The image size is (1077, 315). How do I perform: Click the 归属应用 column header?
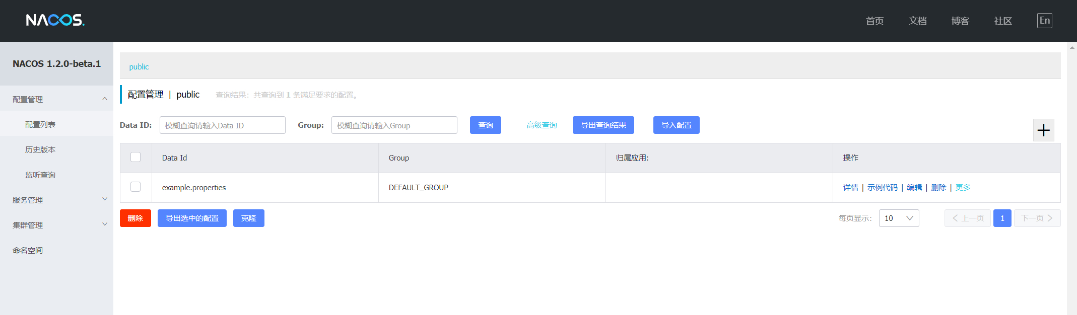pos(719,157)
